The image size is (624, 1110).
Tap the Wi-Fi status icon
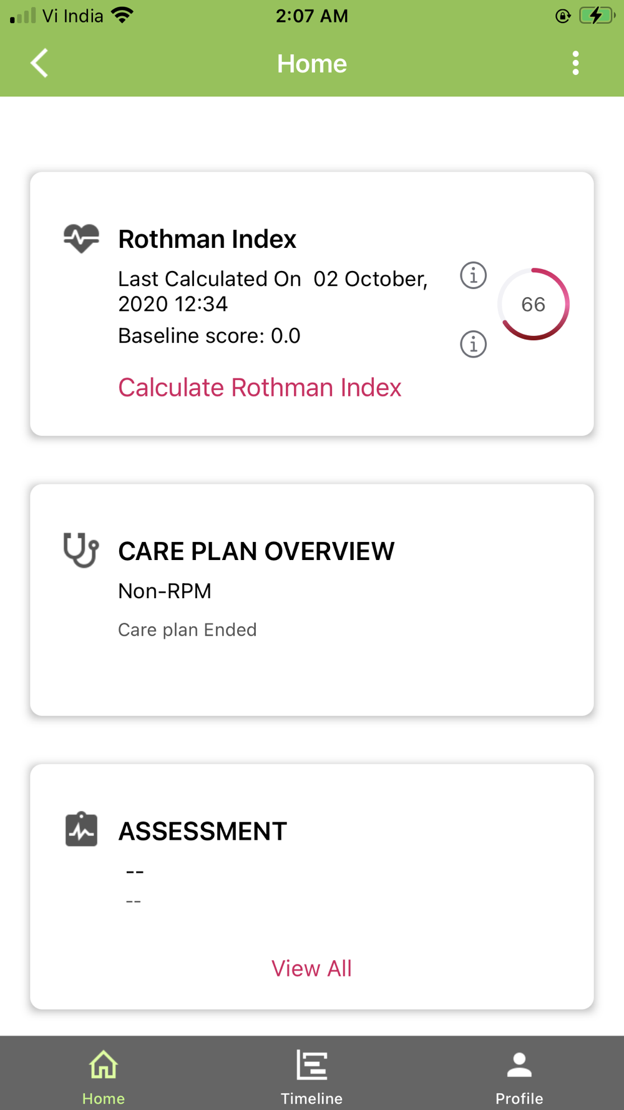[122, 16]
